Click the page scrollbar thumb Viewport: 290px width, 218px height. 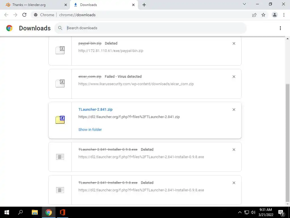point(287,143)
